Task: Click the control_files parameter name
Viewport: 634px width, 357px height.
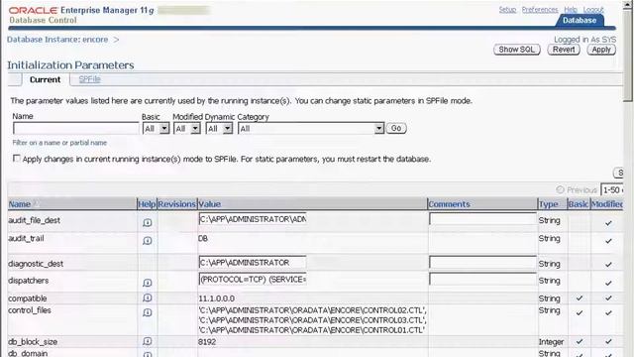Action: pyautogui.click(x=30, y=310)
